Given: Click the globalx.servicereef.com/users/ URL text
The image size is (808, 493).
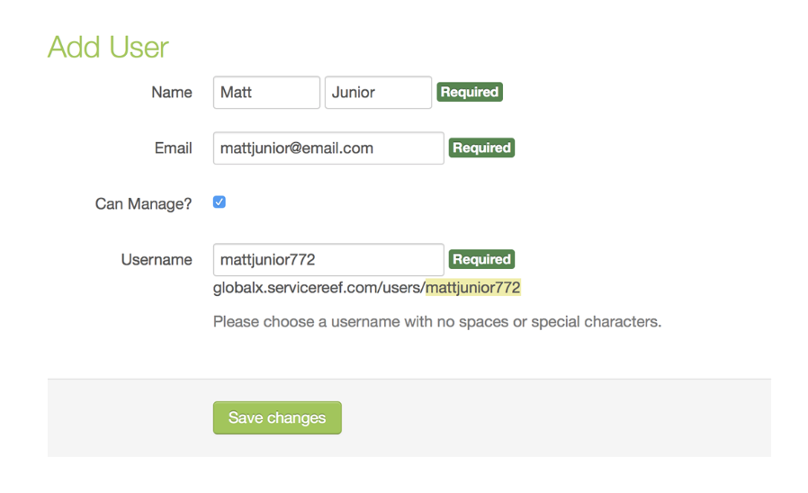Looking at the screenshot, I should coord(319,288).
